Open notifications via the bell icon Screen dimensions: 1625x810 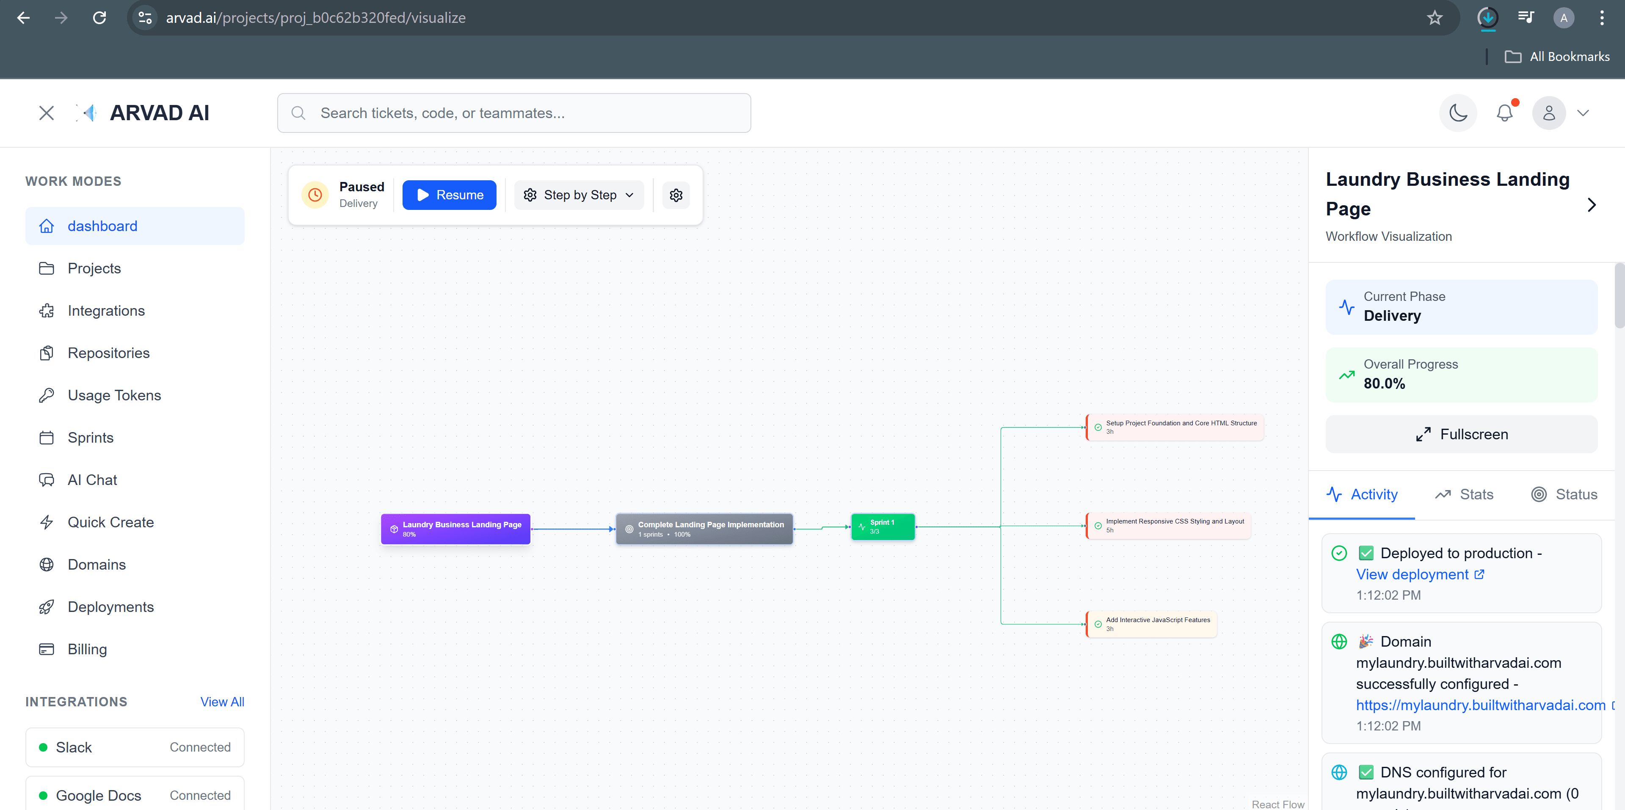click(x=1505, y=112)
